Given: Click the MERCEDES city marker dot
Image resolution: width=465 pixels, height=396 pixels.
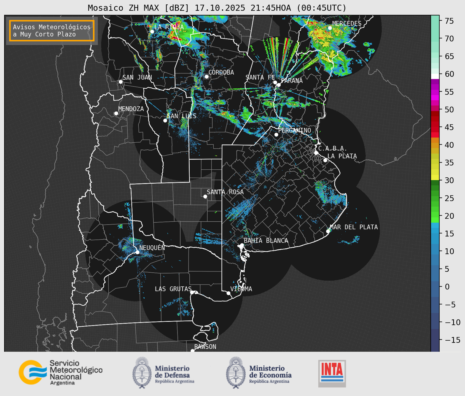Looking at the screenshot, I should click(x=330, y=28).
